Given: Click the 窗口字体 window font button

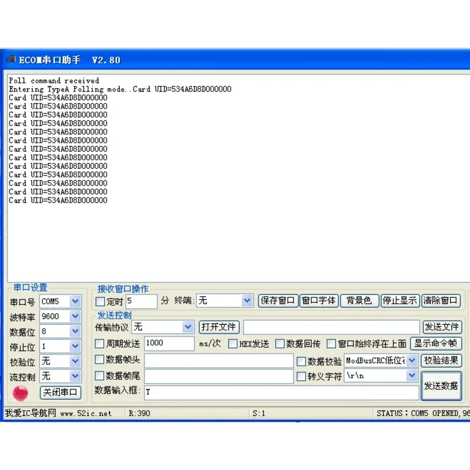Looking at the screenshot, I should coord(319,300).
